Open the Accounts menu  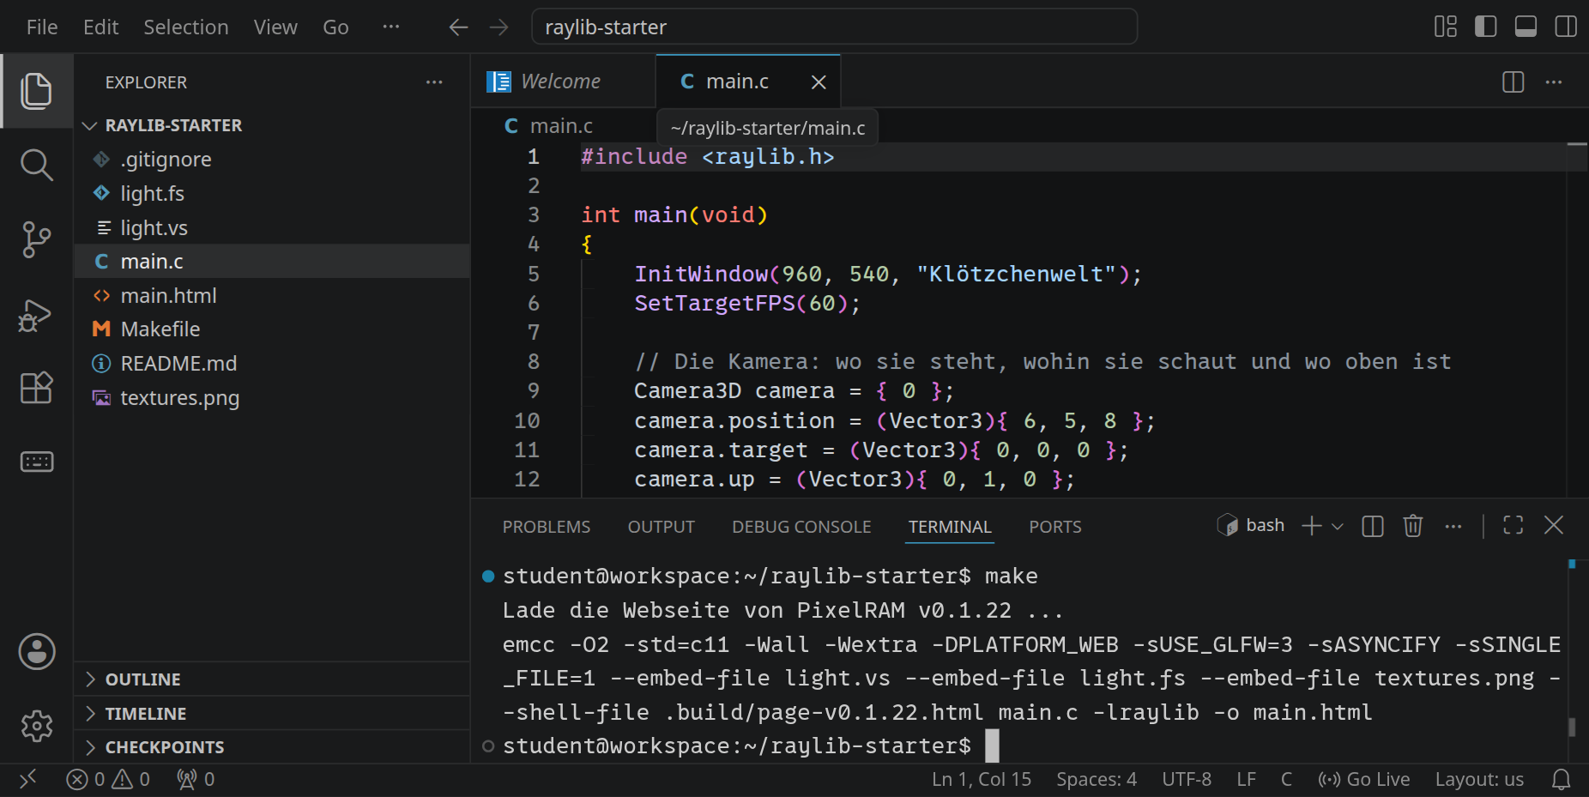37,652
